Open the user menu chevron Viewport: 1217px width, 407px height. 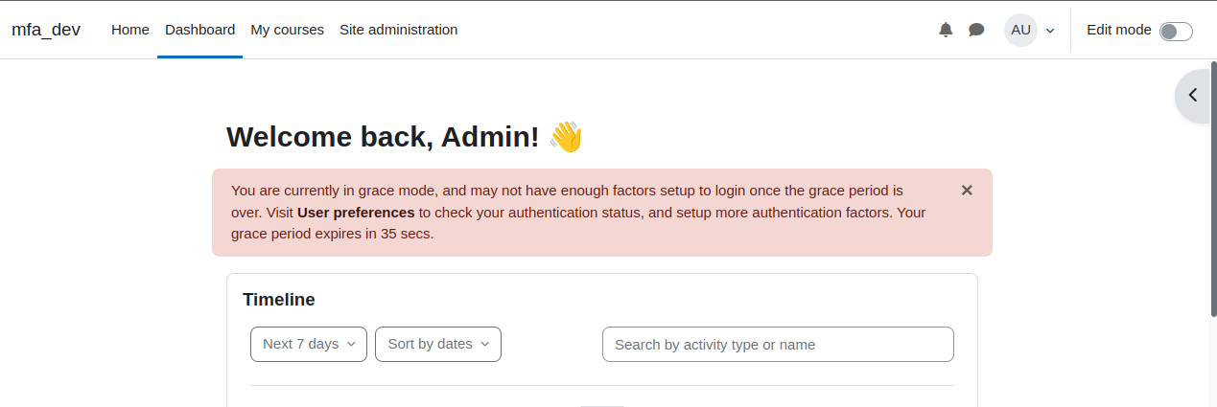click(x=1050, y=31)
